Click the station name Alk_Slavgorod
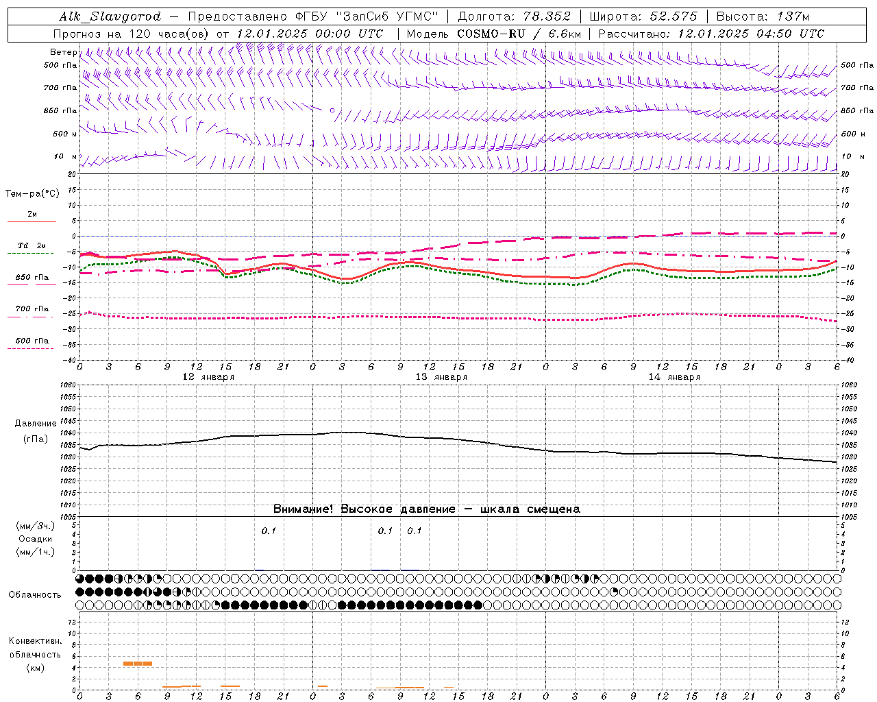 [x=110, y=16]
